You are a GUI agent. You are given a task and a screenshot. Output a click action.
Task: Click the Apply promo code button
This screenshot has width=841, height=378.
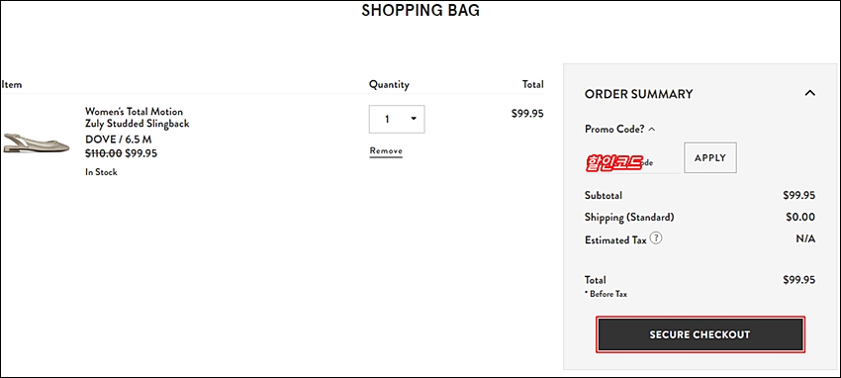[710, 157]
